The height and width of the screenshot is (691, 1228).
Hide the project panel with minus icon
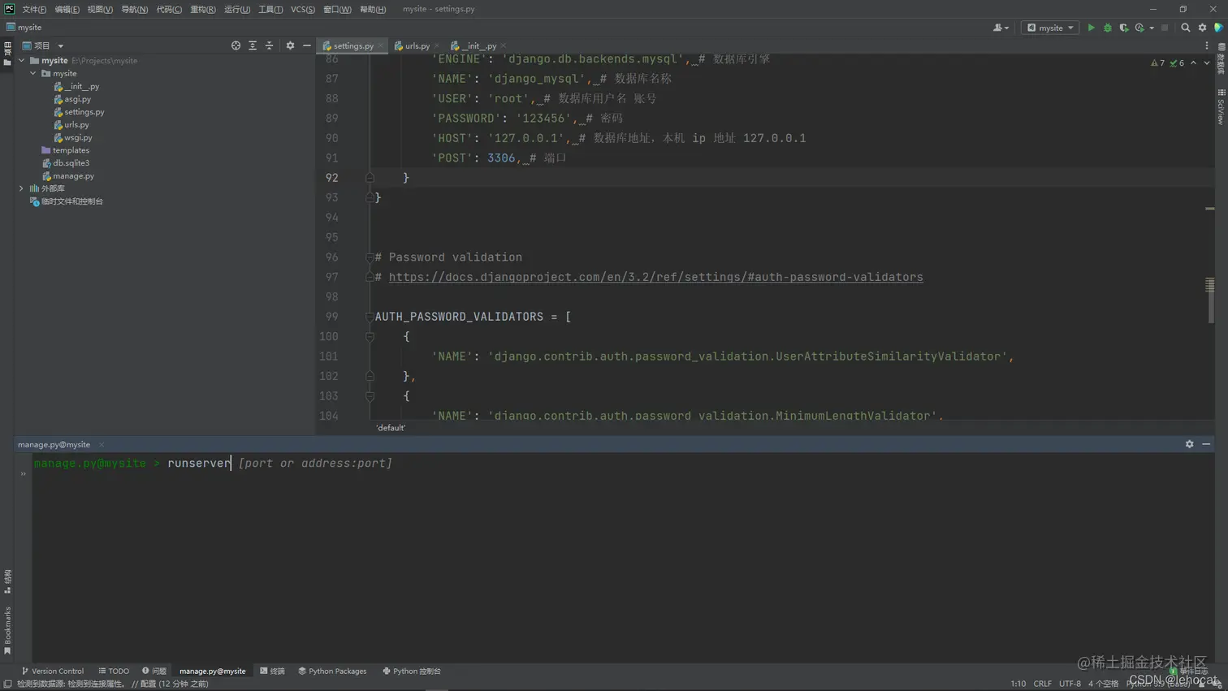[x=307, y=45]
